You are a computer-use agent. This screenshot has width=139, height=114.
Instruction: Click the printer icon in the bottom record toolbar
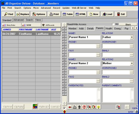[75, 107]
